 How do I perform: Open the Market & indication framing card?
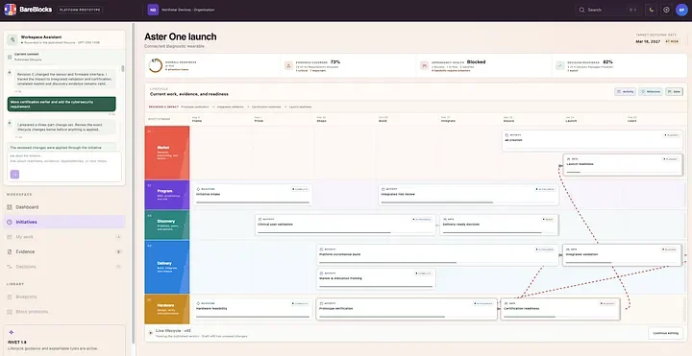click(x=376, y=279)
